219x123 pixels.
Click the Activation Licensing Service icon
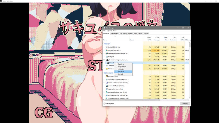tap(107, 80)
